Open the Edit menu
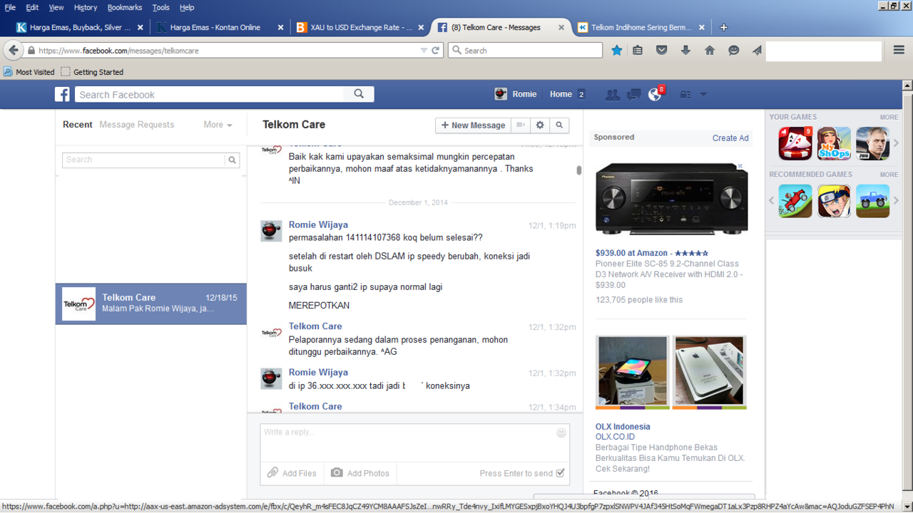Screen dimensions: 913x513 [x=32, y=7]
